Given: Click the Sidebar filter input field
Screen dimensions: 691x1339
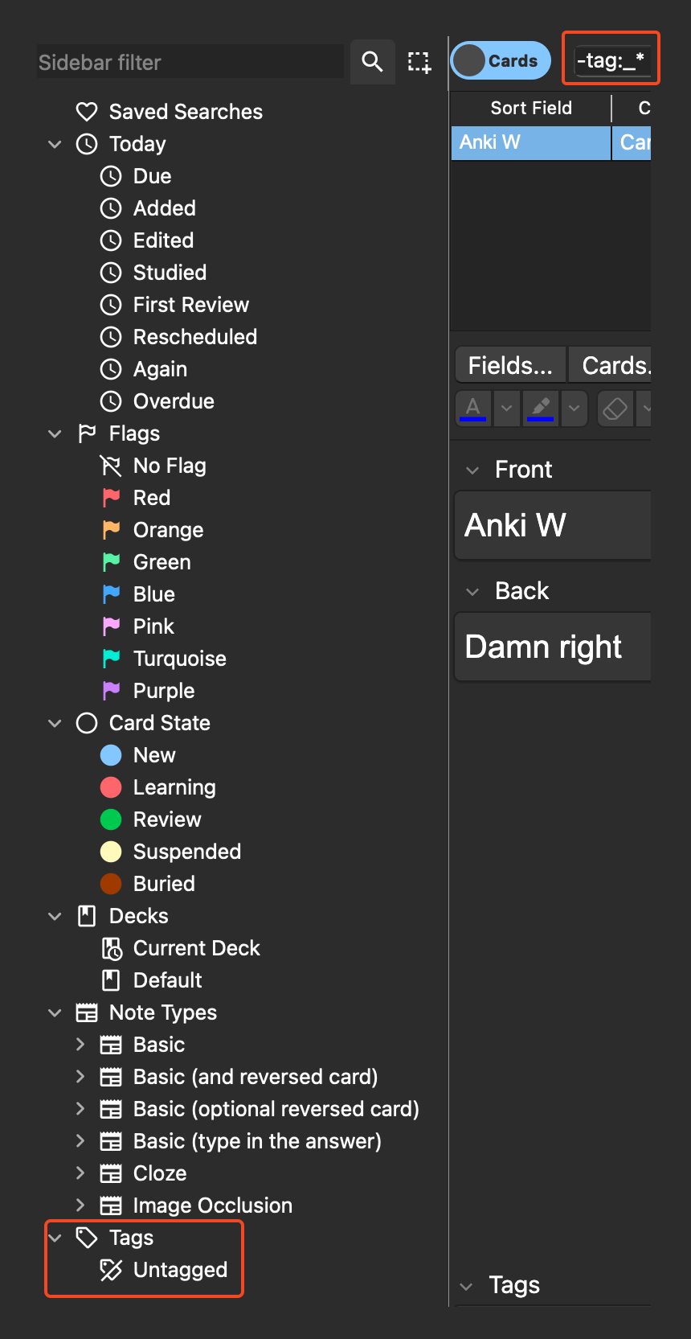Looking at the screenshot, I should tap(190, 62).
